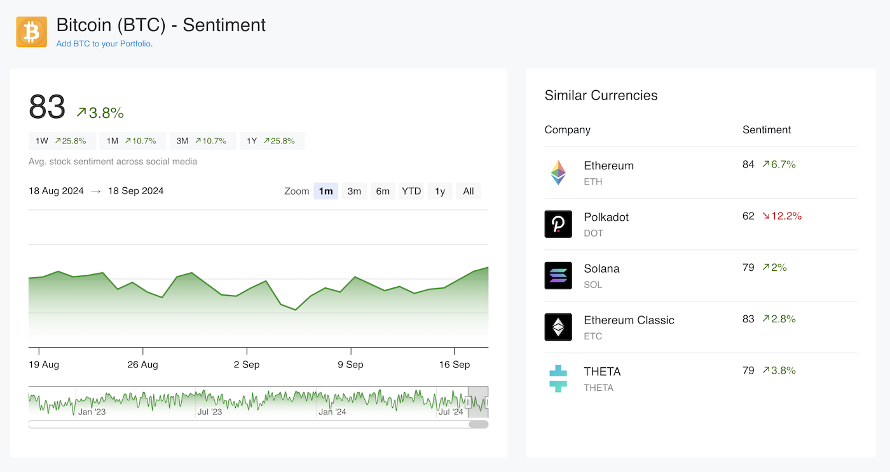Click the 26 Aug axis label
Image resolution: width=890 pixels, height=472 pixels.
pyautogui.click(x=142, y=364)
